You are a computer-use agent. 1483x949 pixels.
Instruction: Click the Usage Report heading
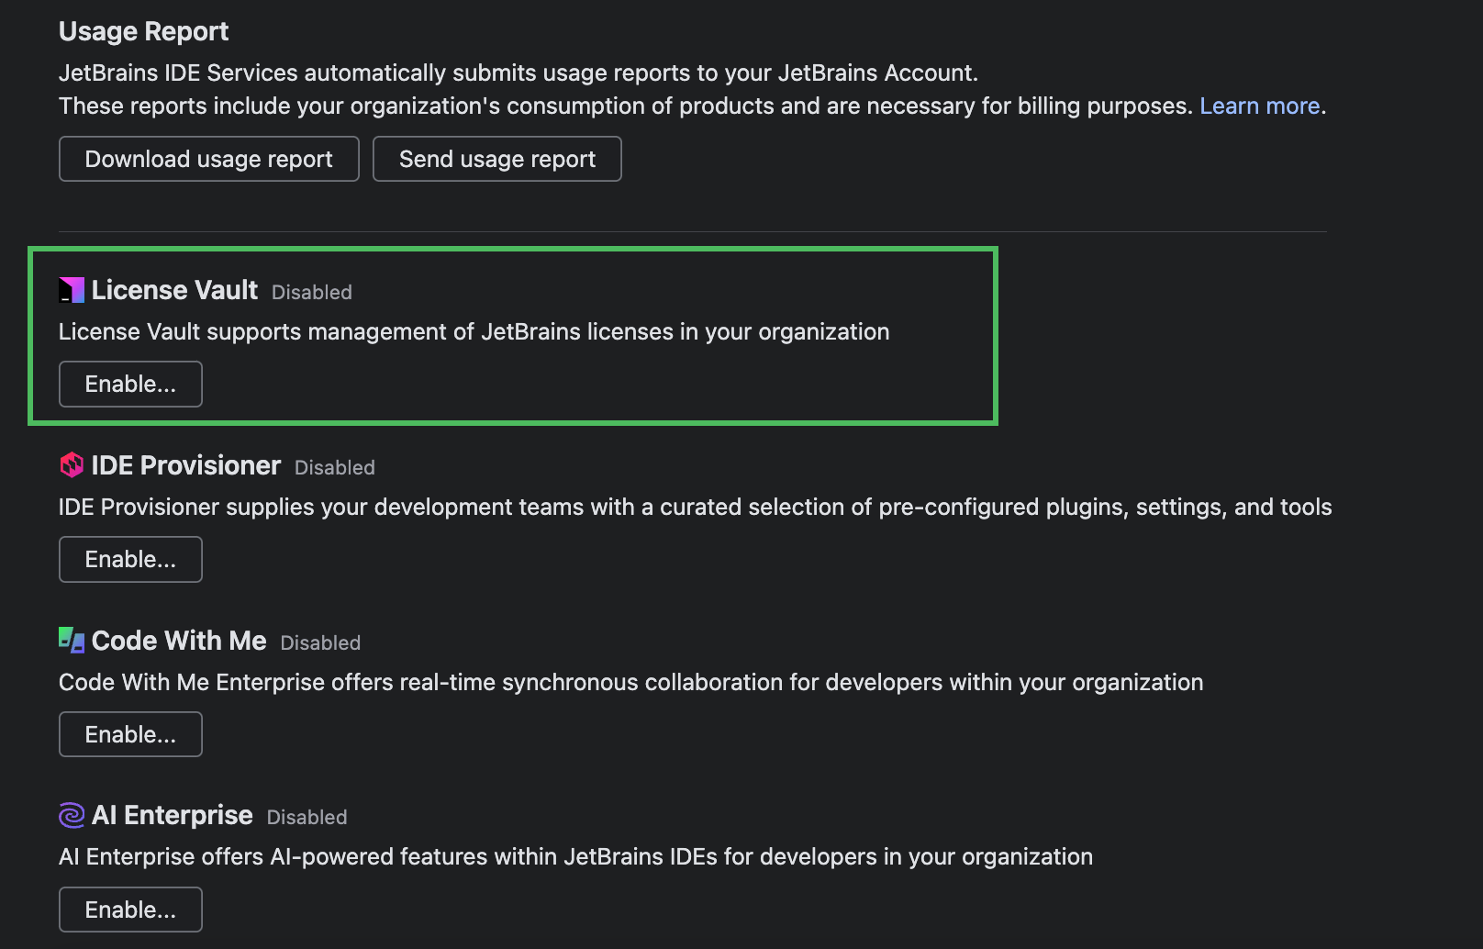click(x=143, y=30)
